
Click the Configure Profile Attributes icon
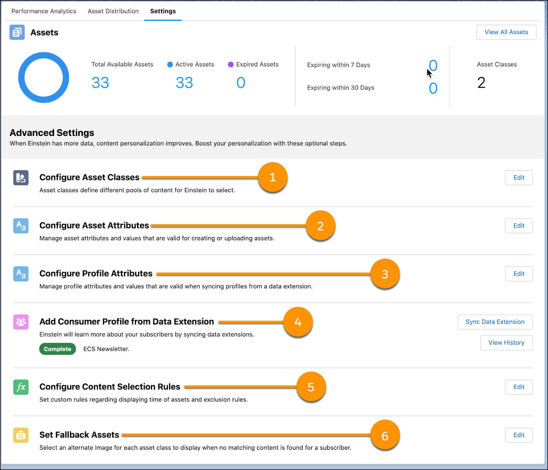[x=21, y=274]
